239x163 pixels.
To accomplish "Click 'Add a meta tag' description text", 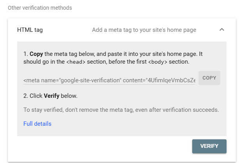I will [x=144, y=30].
